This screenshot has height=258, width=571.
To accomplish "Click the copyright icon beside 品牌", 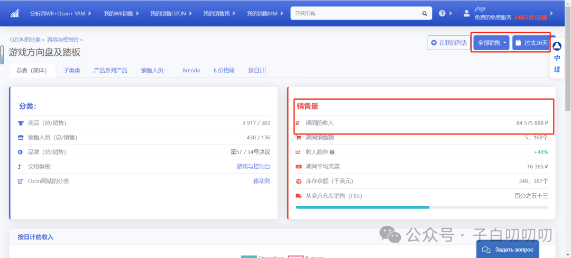I will coord(21,152).
